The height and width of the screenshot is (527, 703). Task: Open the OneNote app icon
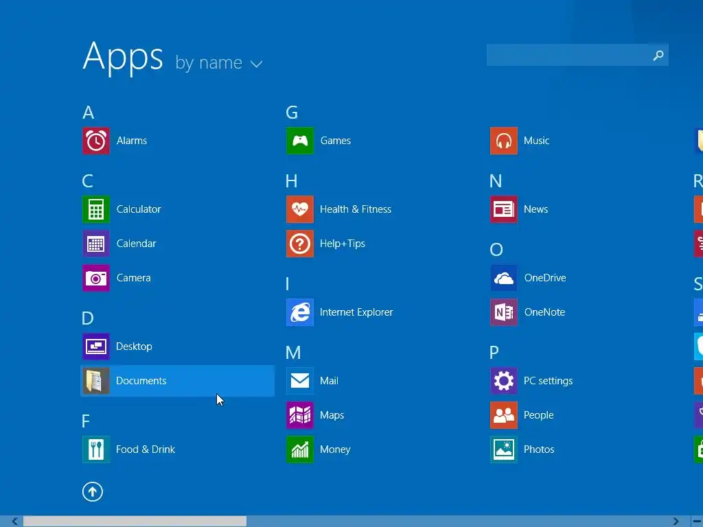504,312
